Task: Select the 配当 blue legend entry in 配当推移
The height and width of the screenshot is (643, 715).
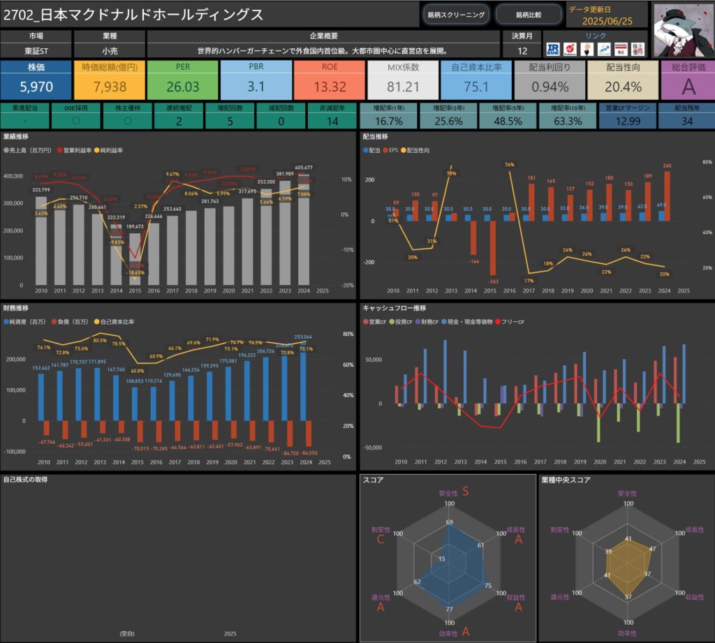Action: (371, 150)
